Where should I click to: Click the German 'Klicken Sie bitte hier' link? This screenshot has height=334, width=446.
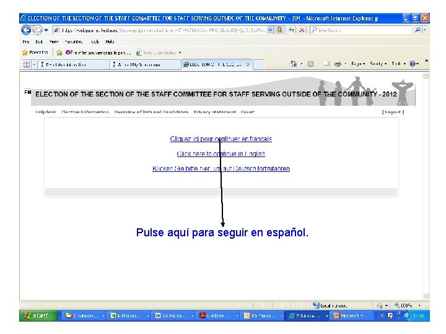point(221,168)
